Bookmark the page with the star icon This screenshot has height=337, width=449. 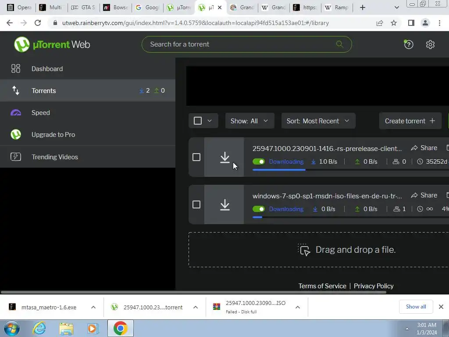coord(394,23)
